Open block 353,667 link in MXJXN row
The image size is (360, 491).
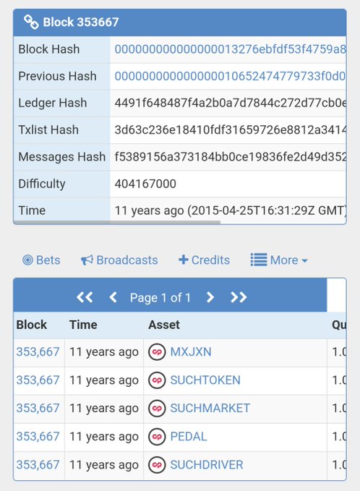[x=38, y=352]
